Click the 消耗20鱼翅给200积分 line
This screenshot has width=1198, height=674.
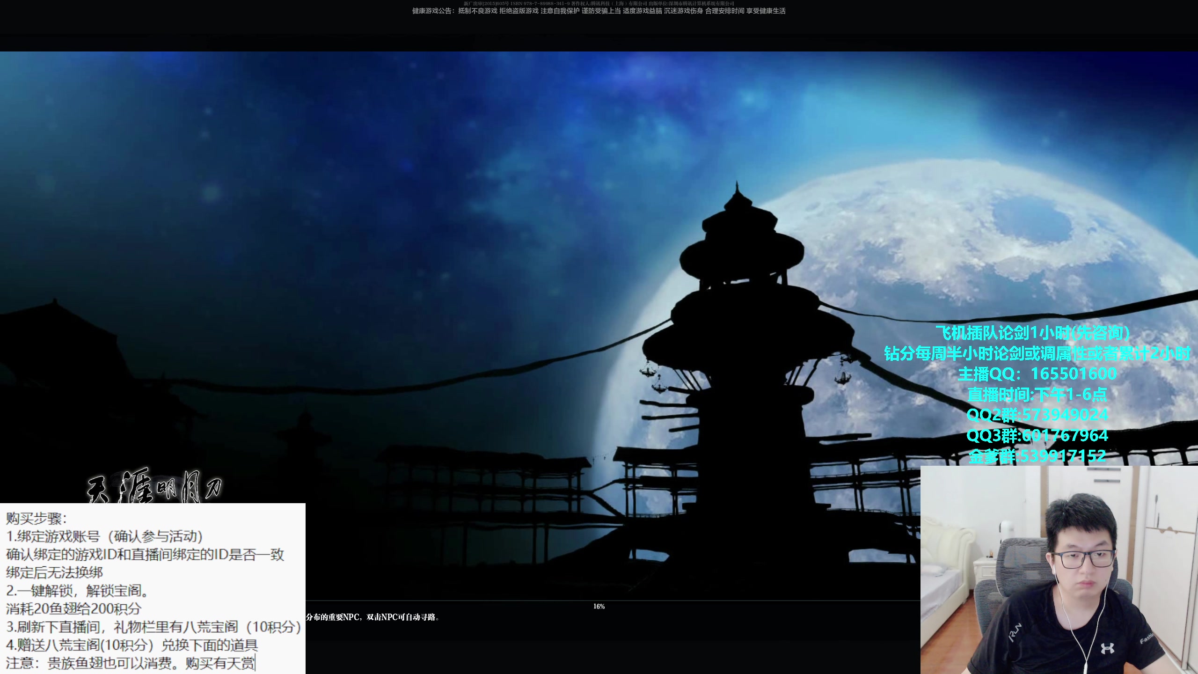pos(73,608)
